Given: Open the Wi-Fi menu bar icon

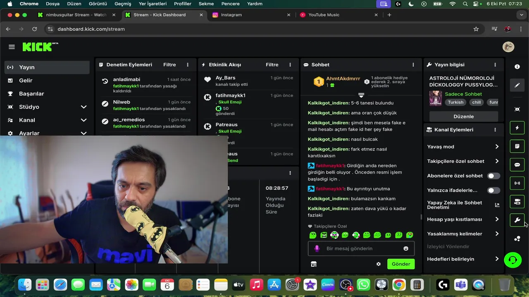Looking at the screenshot, I should (x=453, y=4).
